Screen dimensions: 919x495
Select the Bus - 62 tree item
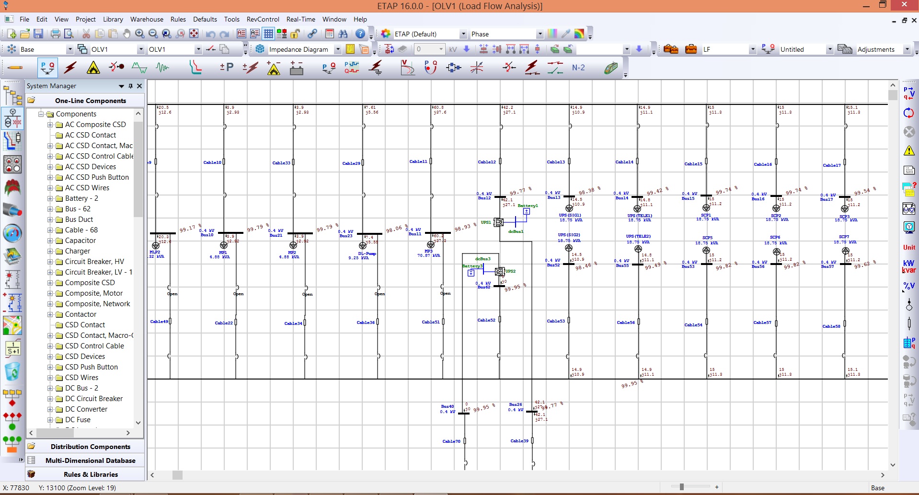pos(78,209)
